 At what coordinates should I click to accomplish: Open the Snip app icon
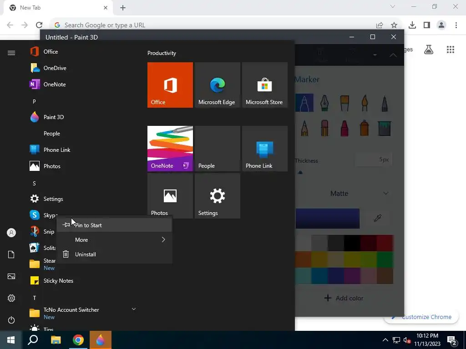pos(35,231)
